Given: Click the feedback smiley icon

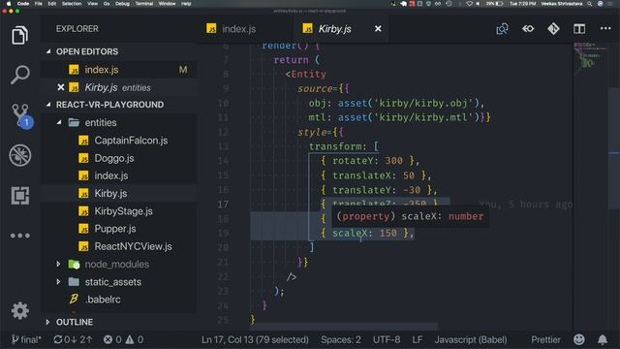Looking at the screenshot, I should [x=579, y=339].
